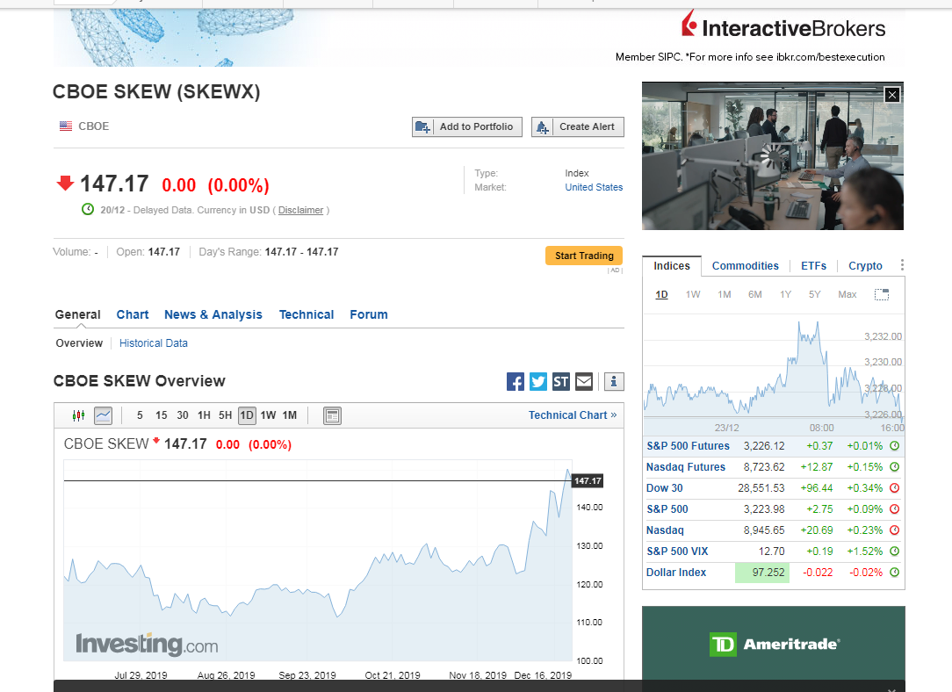Open the Nasdaq index link
This screenshot has width=952, height=692.
[665, 530]
